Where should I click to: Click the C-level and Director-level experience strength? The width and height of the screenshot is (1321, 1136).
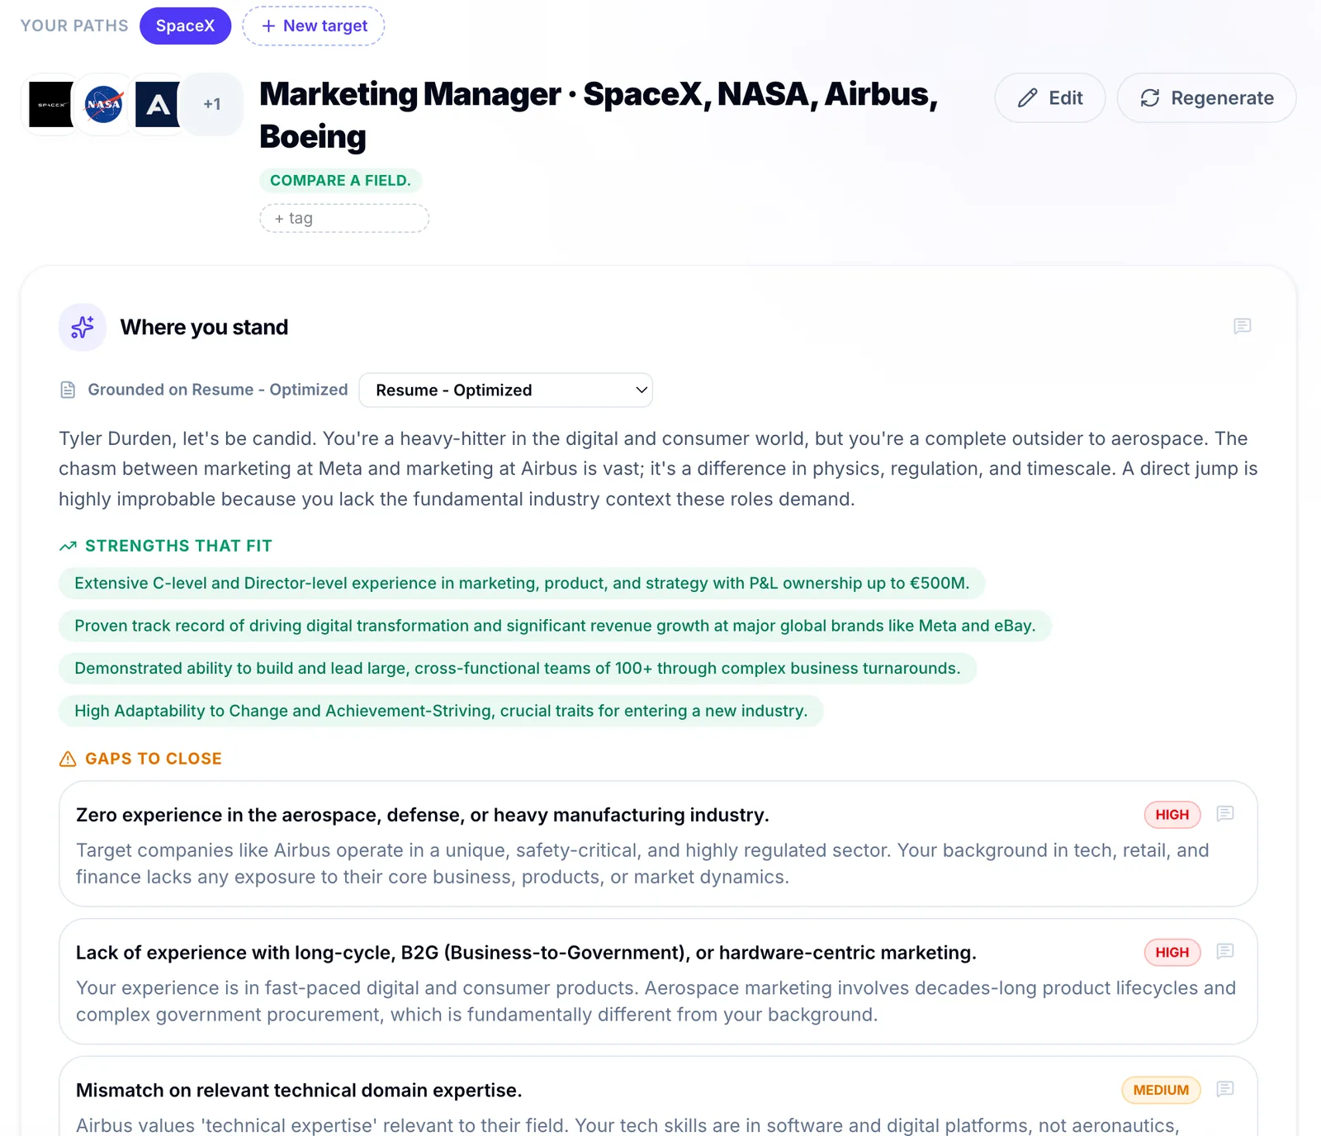click(x=522, y=584)
